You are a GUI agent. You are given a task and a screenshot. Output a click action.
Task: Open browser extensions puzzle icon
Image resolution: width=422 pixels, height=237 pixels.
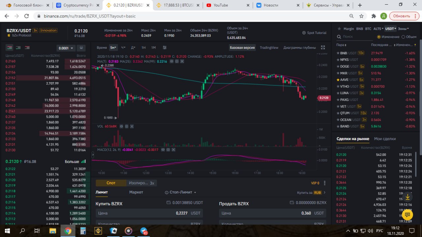374,16
